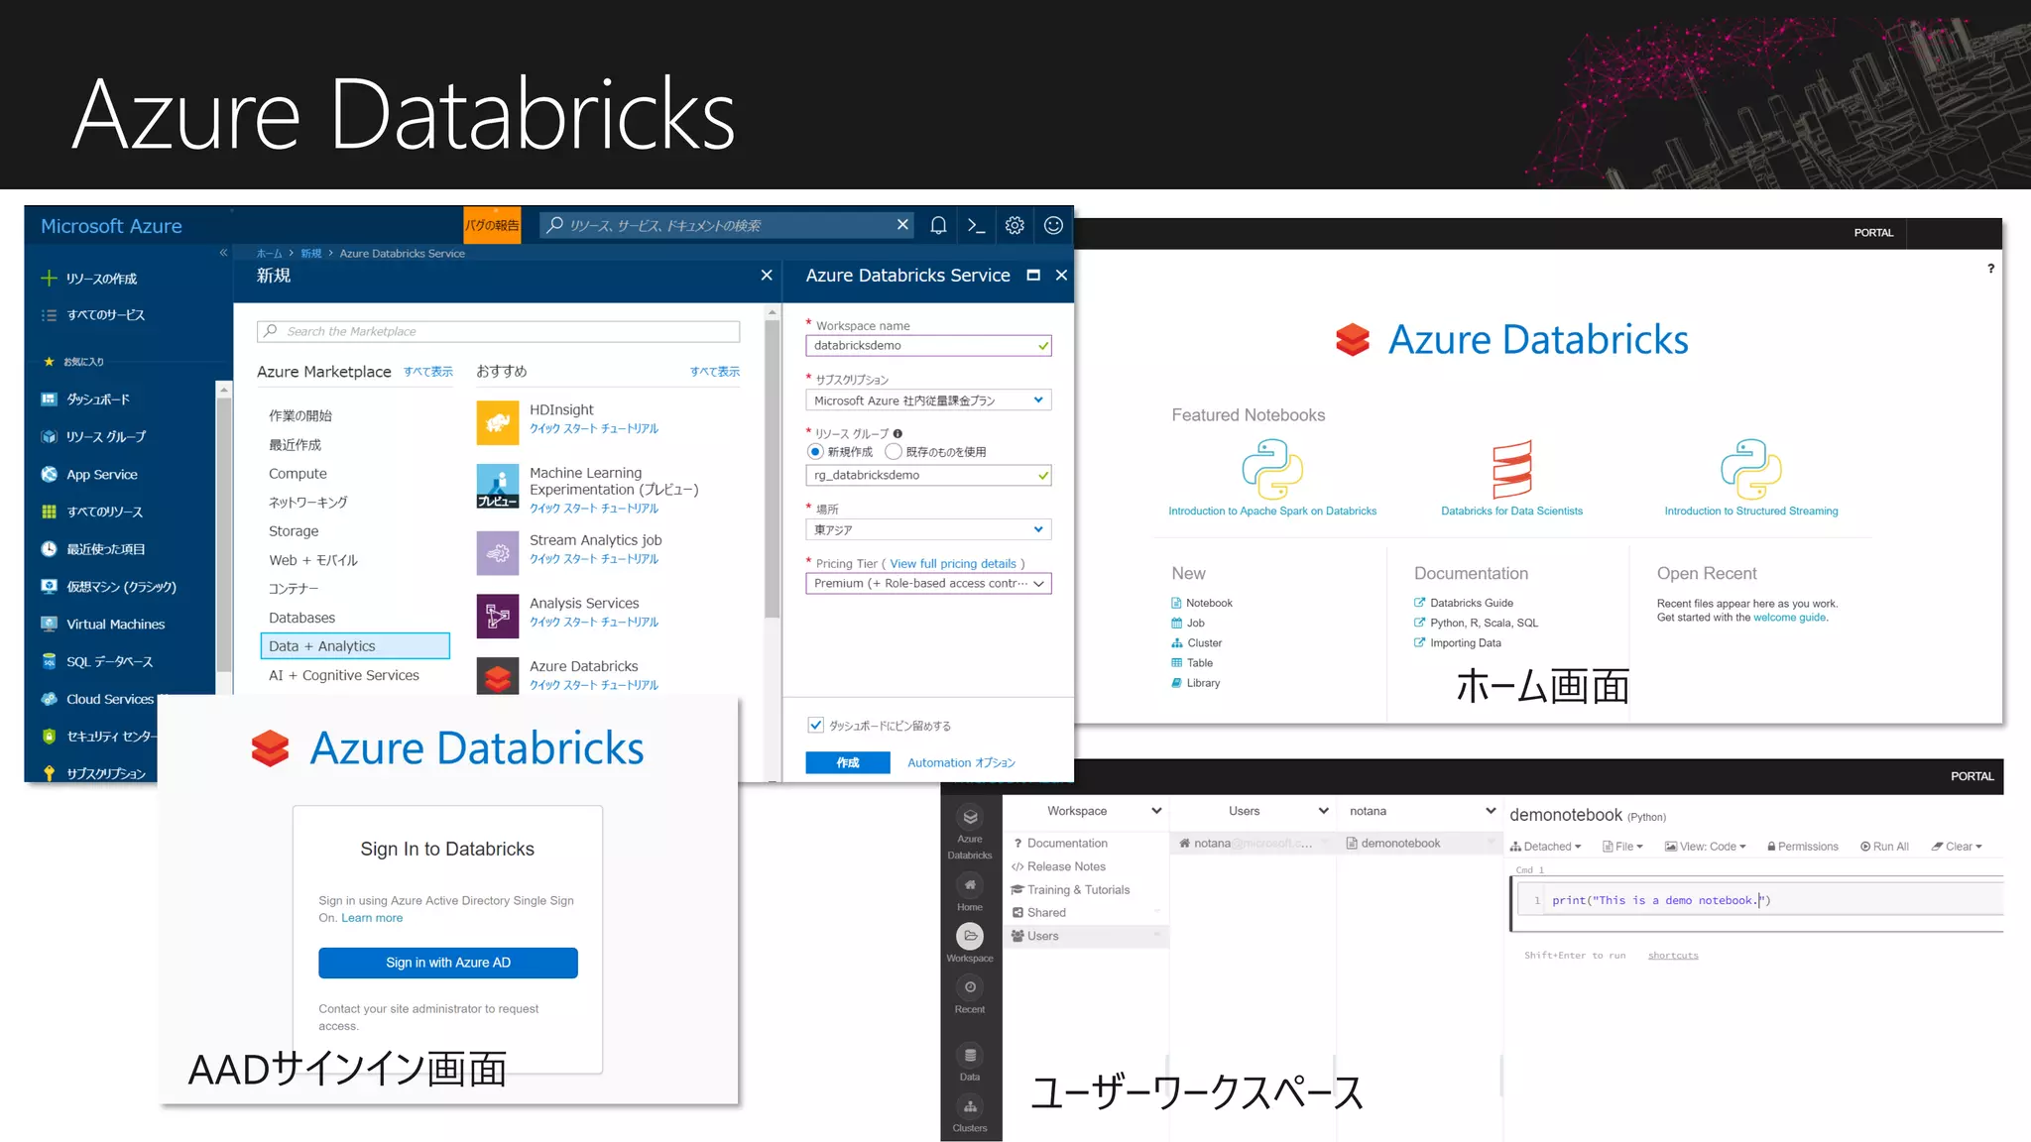Open the Data icon in Databricks sidebar
2031x1142 pixels.
coord(970,1055)
